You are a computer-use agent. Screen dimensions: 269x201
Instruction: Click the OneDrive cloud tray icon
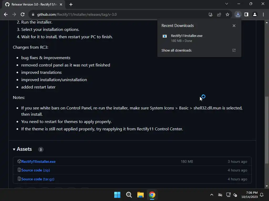click(220, 195)
